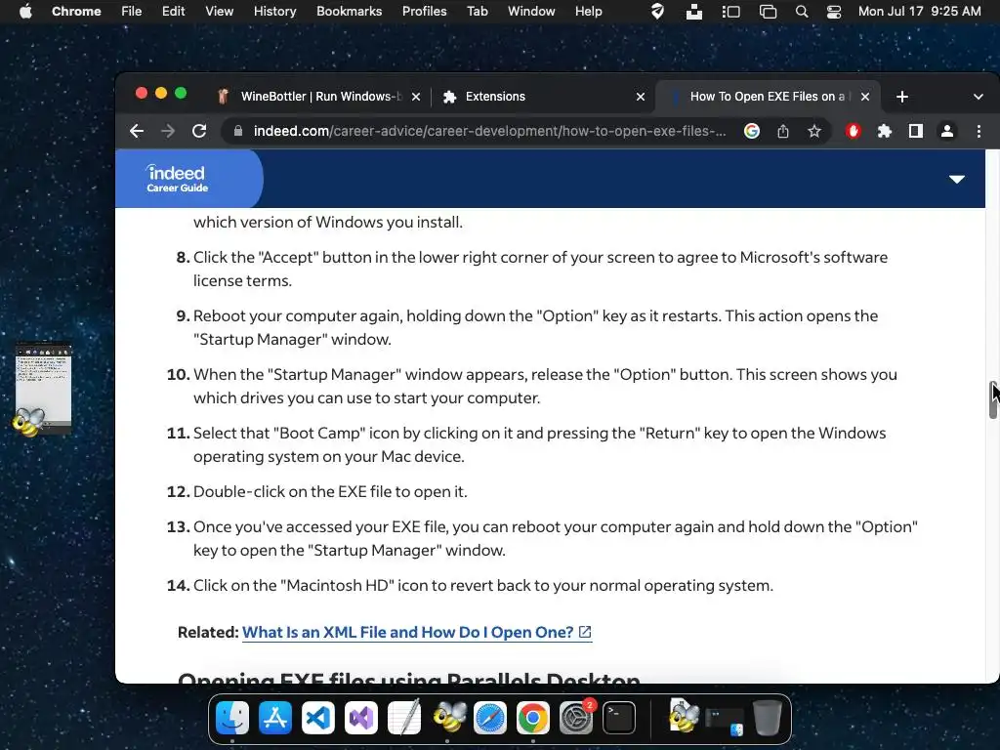
Task: Toggle Chrome's side panel
Action: (x=916, y=132)
